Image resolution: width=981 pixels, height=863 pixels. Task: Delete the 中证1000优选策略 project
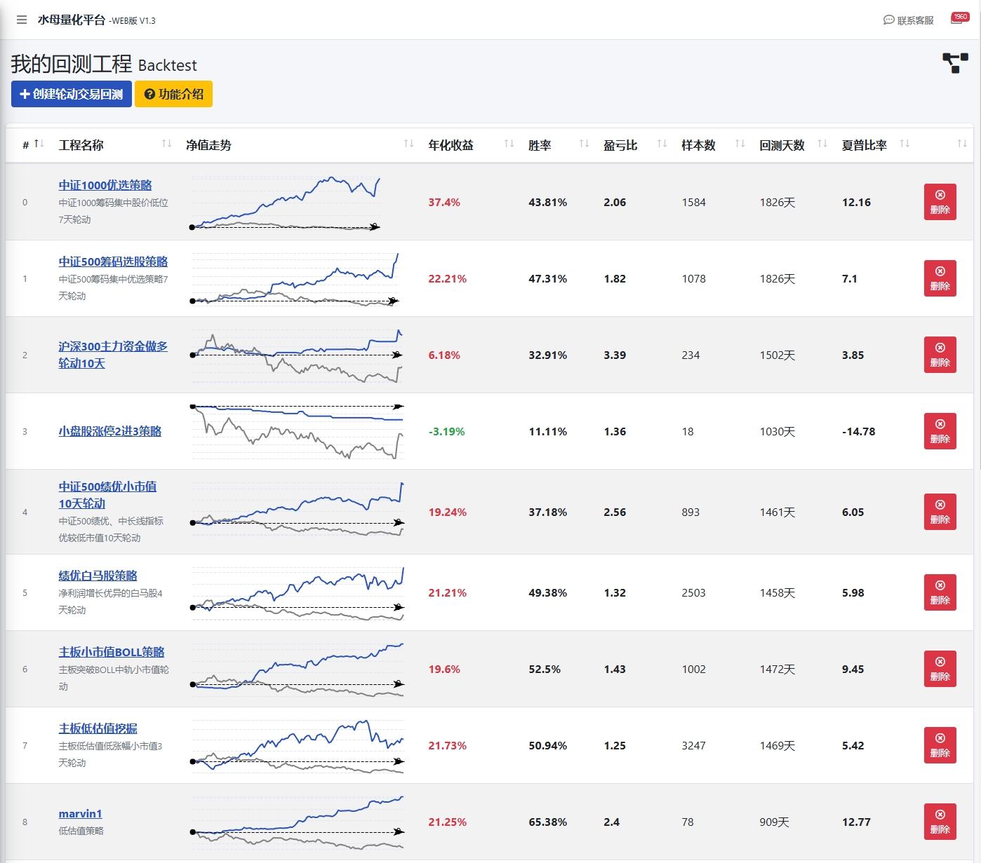[x=940, y=202]
